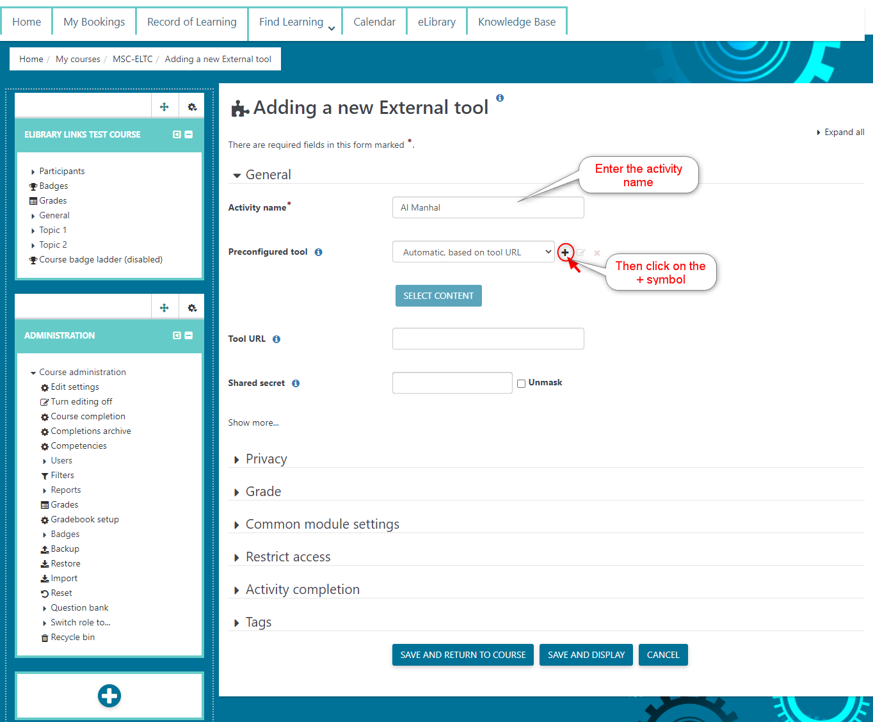Viewport: 873px width, 722px height.
Task: Open the Home tab
Action: 27,22
